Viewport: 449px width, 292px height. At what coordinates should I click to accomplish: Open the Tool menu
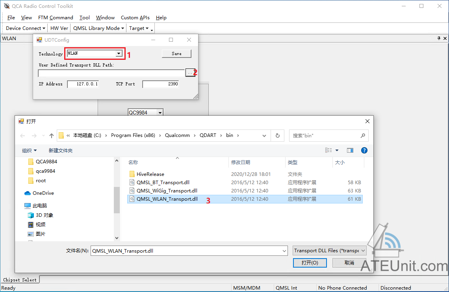tap(84, 18)
